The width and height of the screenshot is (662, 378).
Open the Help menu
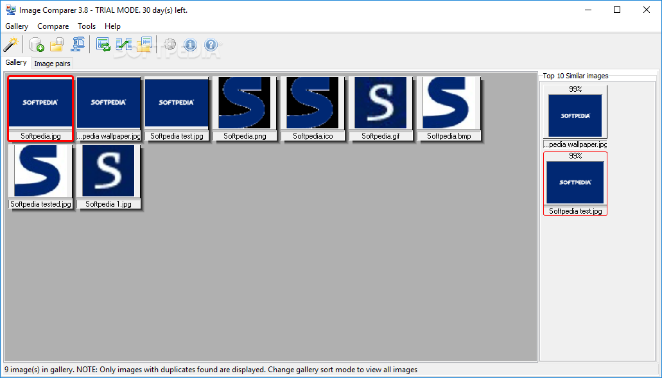113,26
